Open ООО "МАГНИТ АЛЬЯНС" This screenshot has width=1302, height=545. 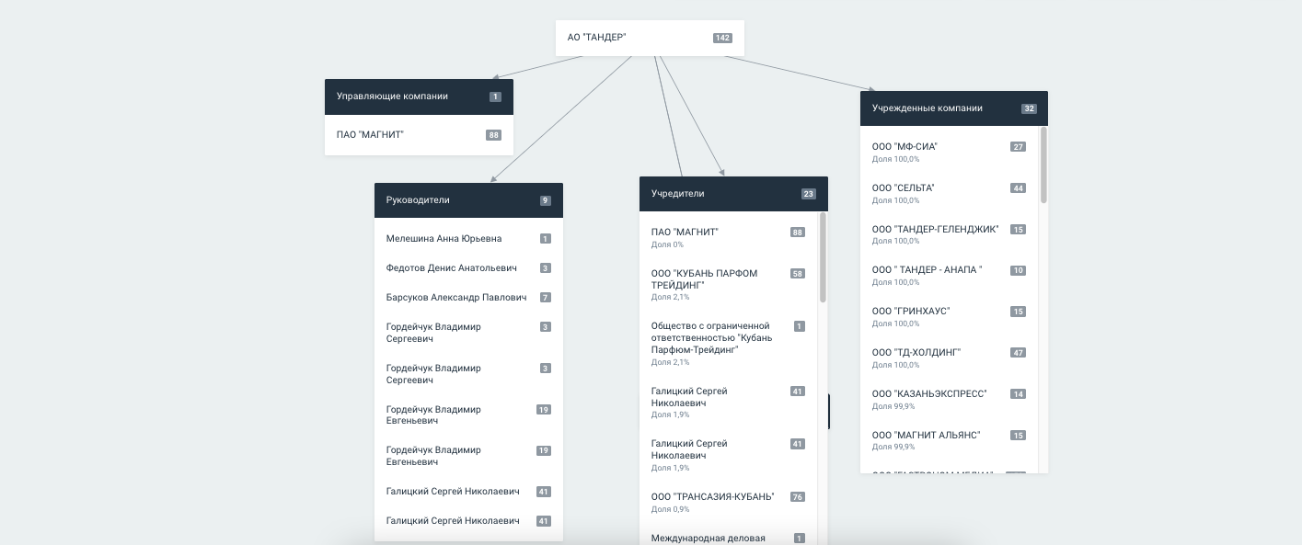click(927, 435)
